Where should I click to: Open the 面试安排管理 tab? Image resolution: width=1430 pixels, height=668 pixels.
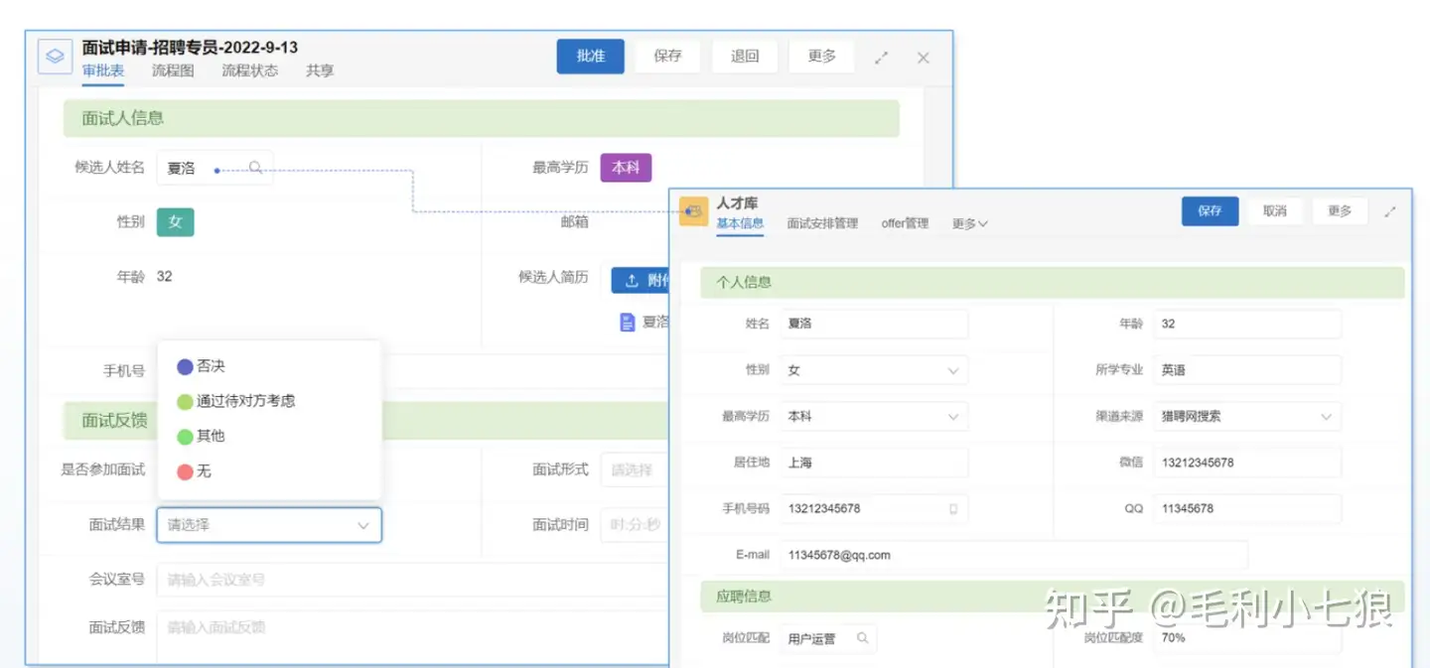click(822, 223)
